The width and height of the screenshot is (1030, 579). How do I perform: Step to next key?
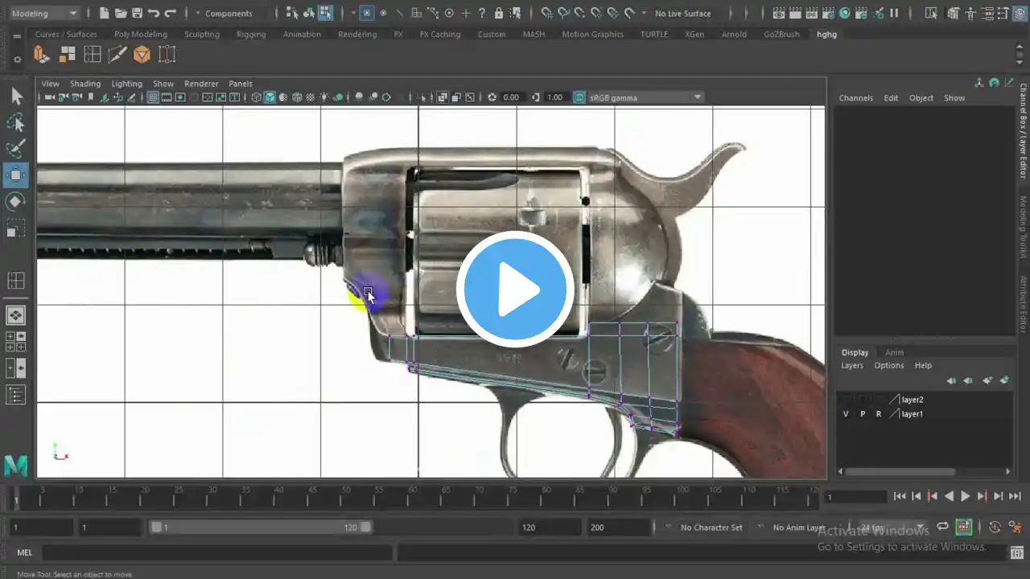tap(981, 497)
